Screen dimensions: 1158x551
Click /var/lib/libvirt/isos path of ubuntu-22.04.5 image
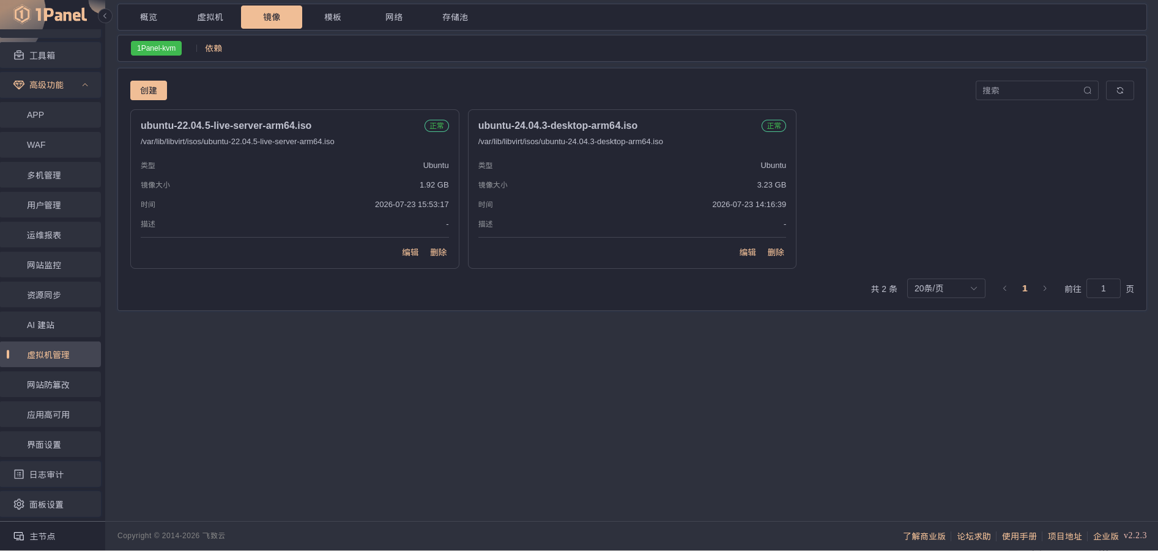(237, 142)
